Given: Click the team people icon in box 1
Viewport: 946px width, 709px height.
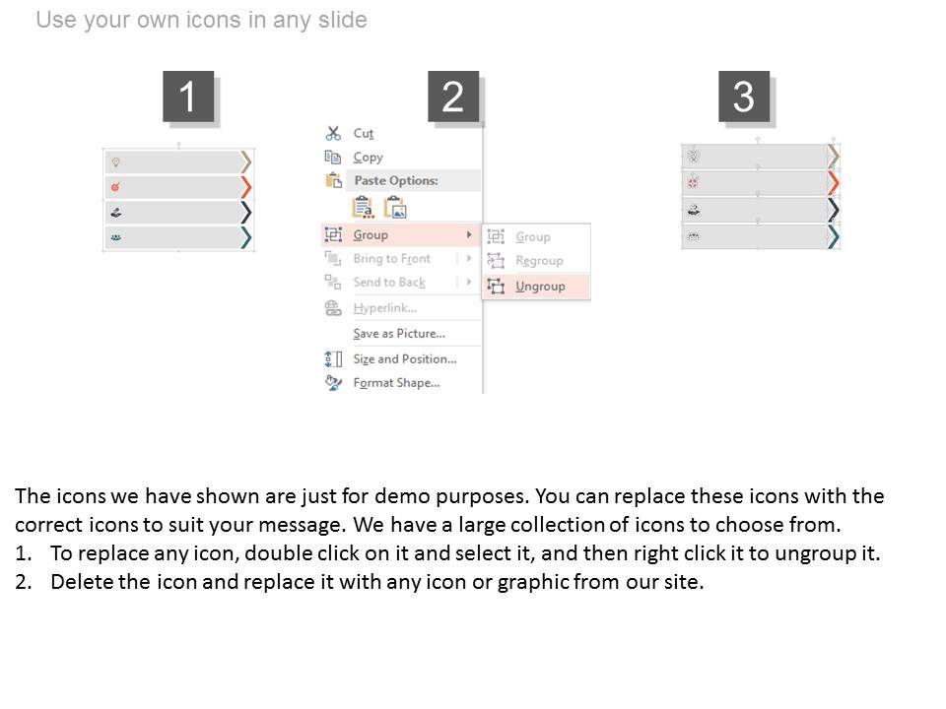Looking at the screenshot, I should pyautogui.click(x=115, y=237).
